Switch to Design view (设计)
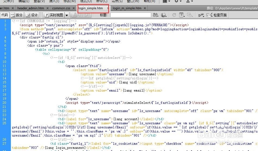258x151 pixels. pos(32,15)
